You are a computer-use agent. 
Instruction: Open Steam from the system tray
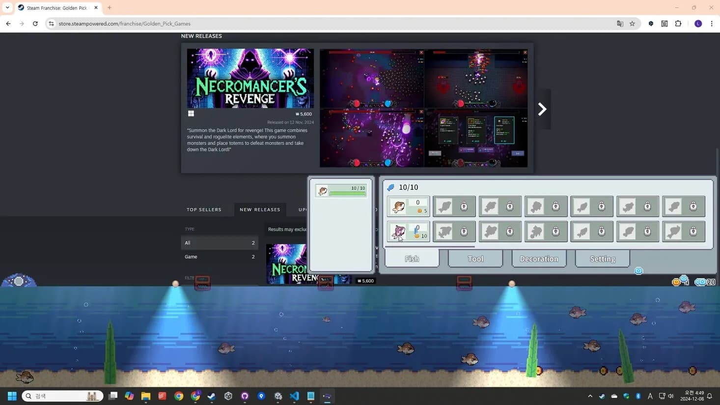tap(602, 396)
